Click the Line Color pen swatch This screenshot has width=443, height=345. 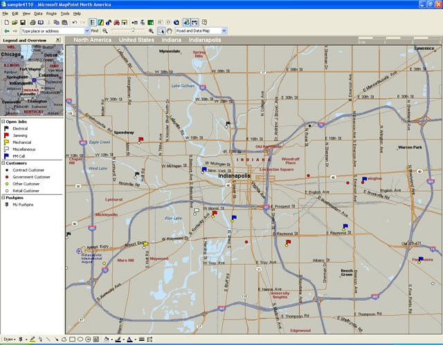118,339
